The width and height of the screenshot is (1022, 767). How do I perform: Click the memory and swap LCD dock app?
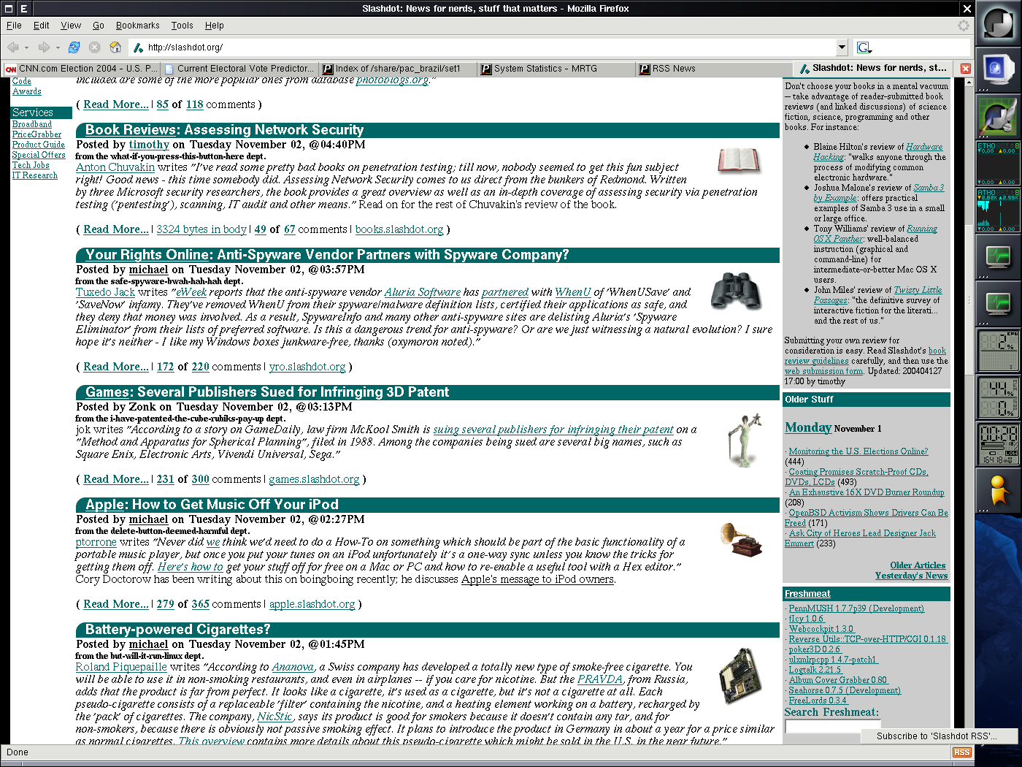[998, 397]
